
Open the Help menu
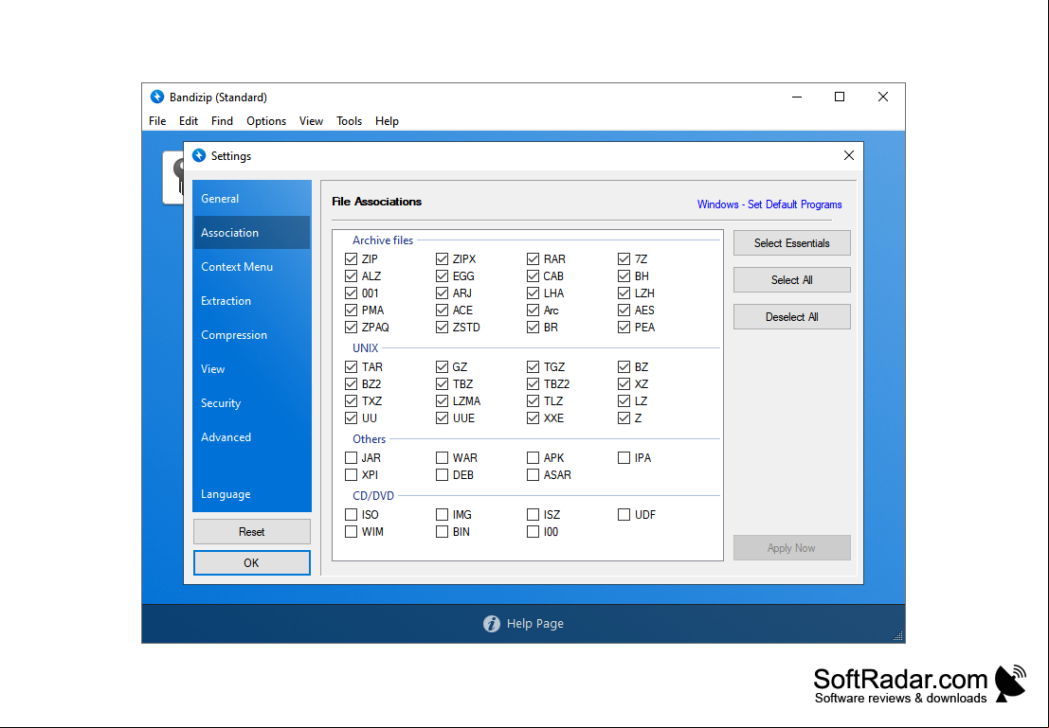(387, 121)
